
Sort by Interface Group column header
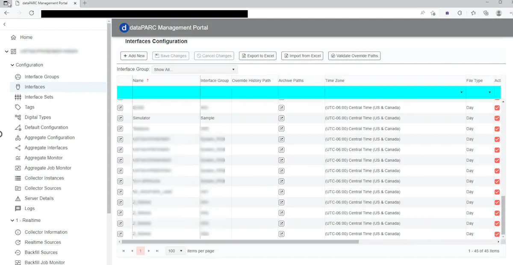point(215,81)
